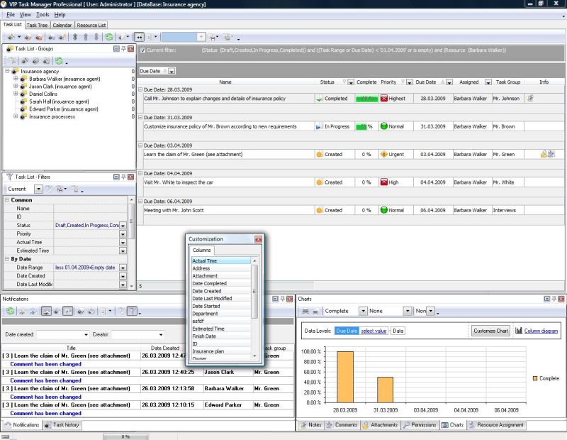Open the Date Range filter dropdown
The height and width of the screenshot is (440, 567).
[x=122, y=268]
